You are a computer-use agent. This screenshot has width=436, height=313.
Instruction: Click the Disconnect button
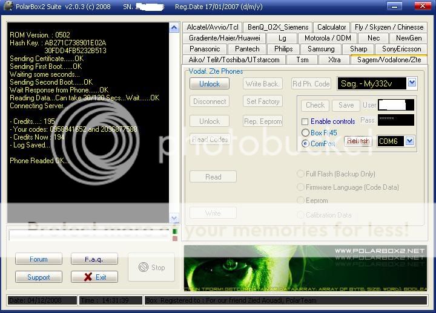pyautogui.click(x=210, y=102)
